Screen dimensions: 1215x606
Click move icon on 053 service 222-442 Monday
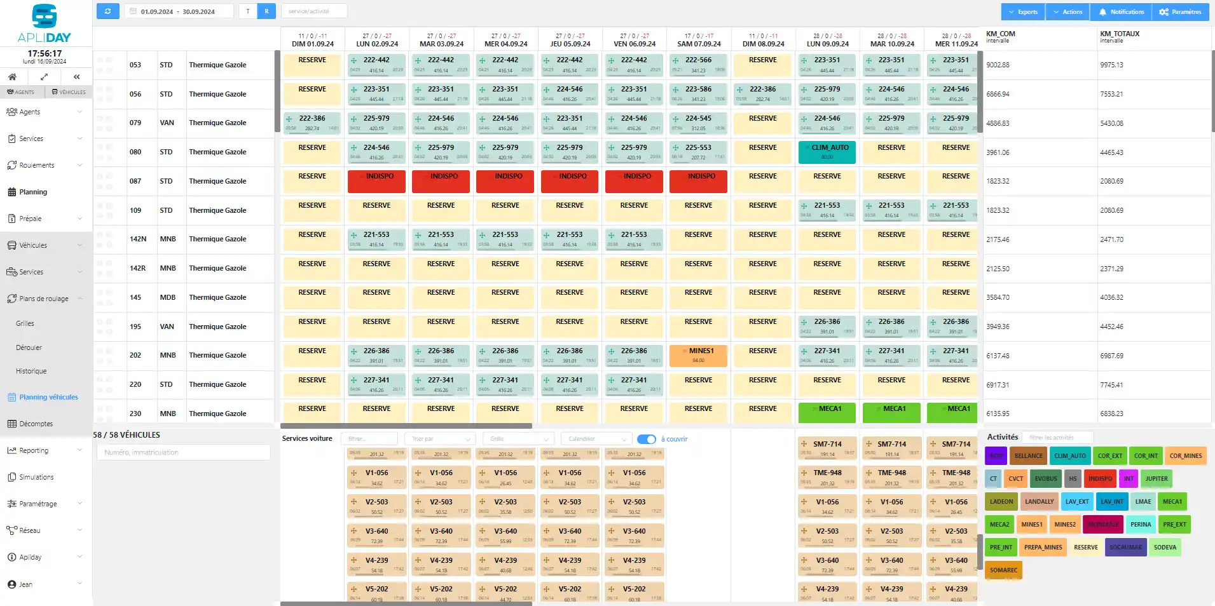(354, 60)
